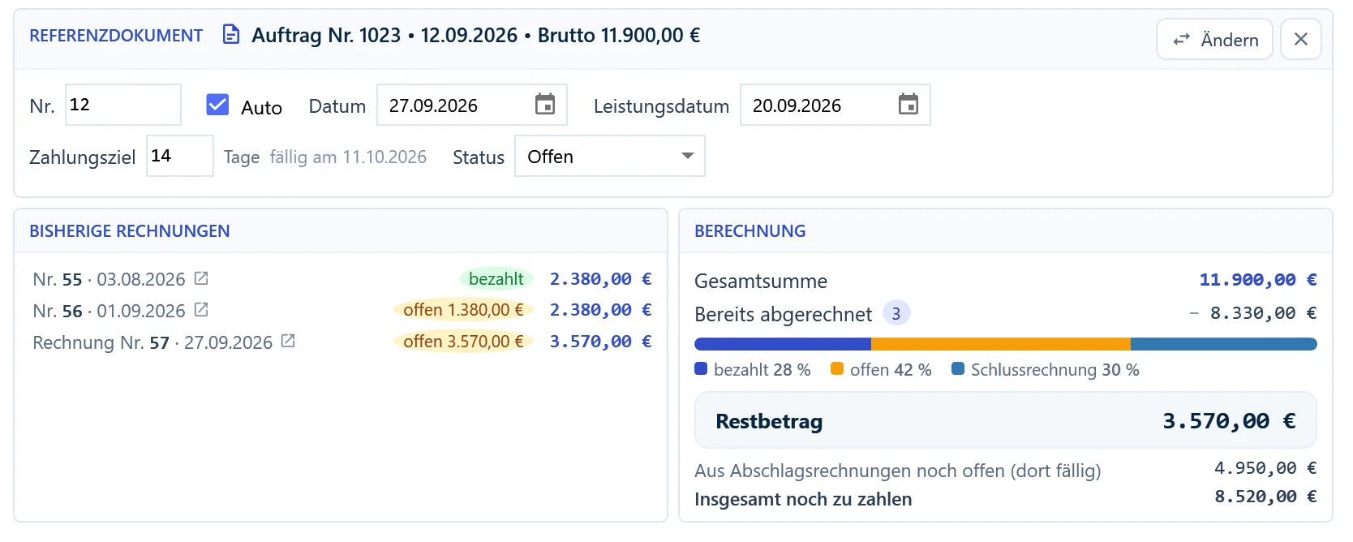The image size is (1353, 542).
Task: Click the green bezahlt status badge
Action: point(496,279)
